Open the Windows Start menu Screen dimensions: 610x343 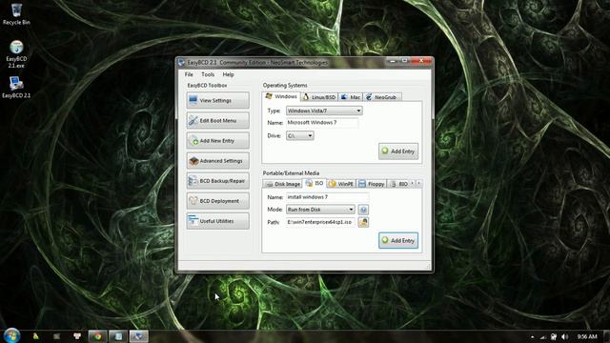click(x=11, y=336)
